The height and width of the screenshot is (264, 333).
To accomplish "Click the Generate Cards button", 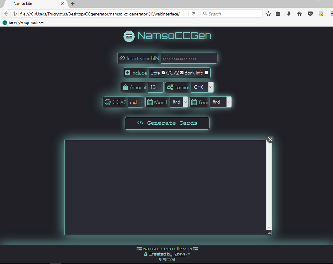I will pyautogui.click(x=167, y=123).
